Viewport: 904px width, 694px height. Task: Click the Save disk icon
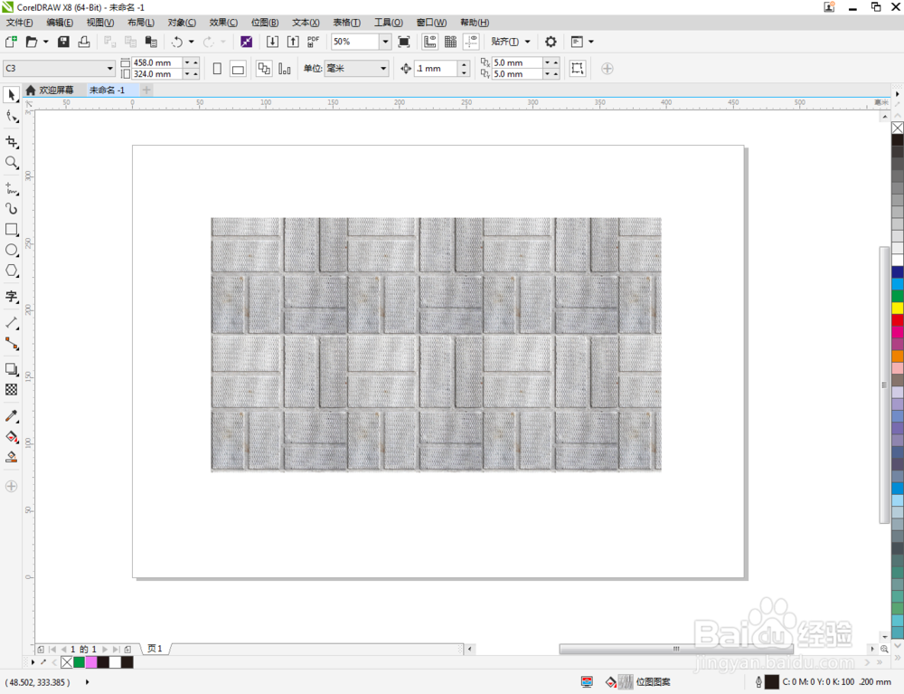(64, 42)
